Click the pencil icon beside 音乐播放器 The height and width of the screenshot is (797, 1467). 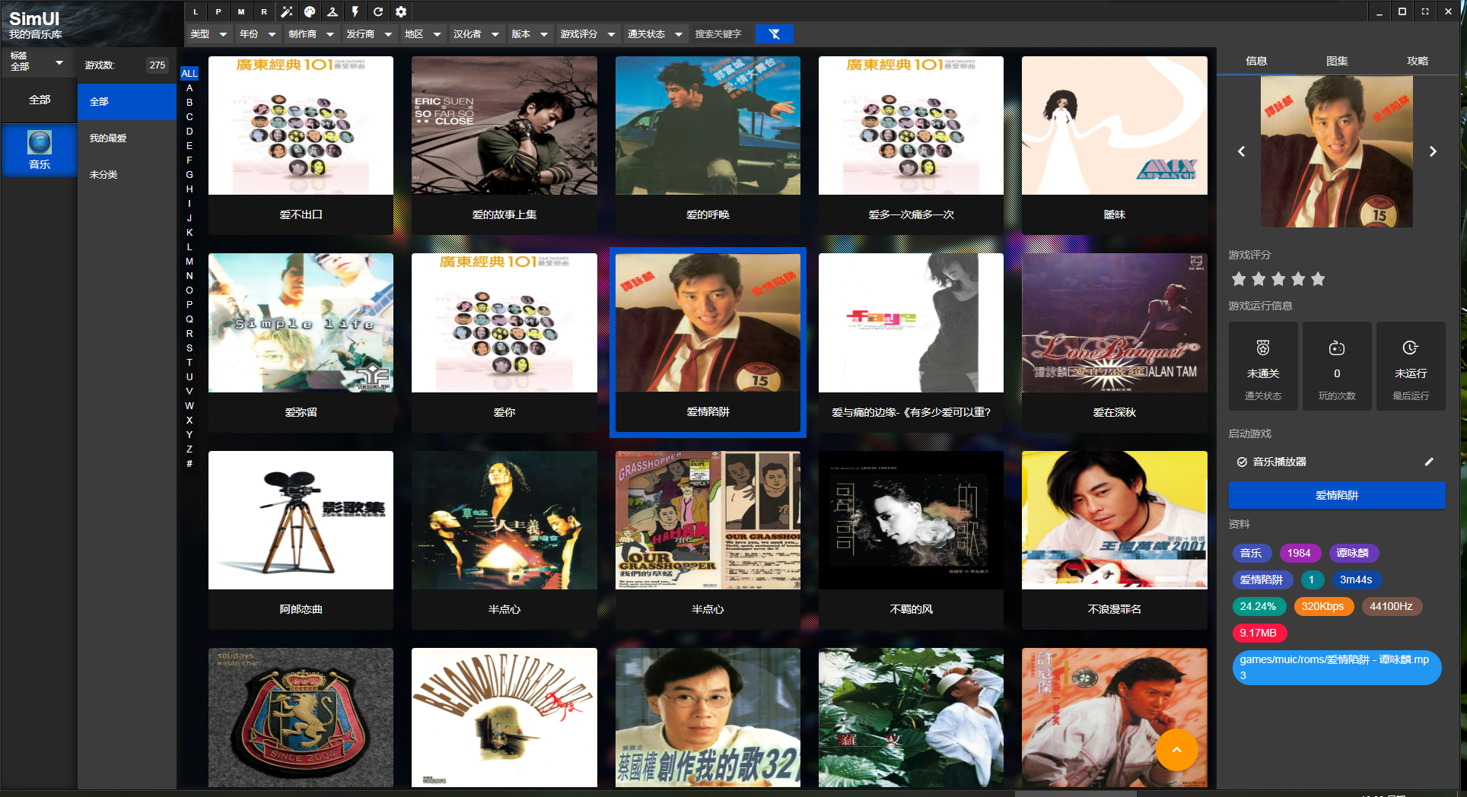click(x=1429, y=462)
